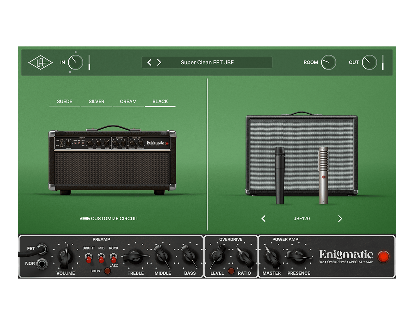Adjust the ROOM knob

(328, 62)
